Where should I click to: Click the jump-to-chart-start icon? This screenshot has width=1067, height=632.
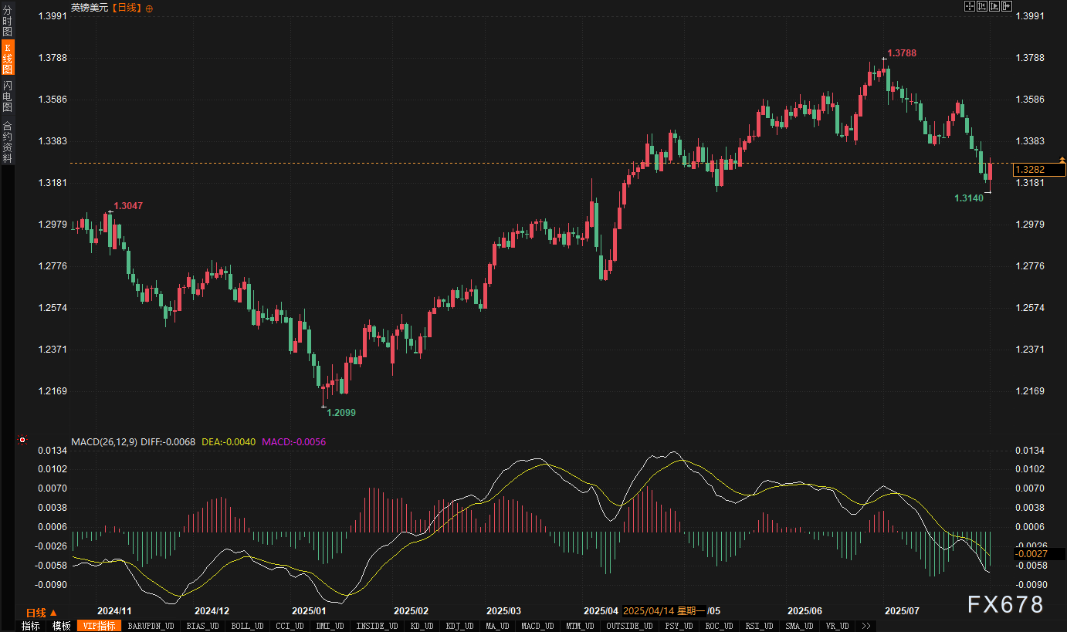981,6
